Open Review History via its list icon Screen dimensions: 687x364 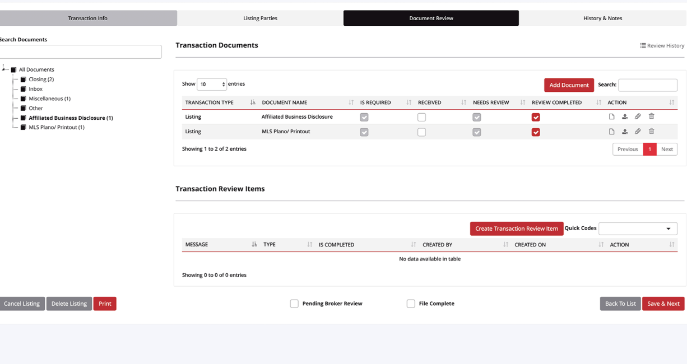[662, 45]
